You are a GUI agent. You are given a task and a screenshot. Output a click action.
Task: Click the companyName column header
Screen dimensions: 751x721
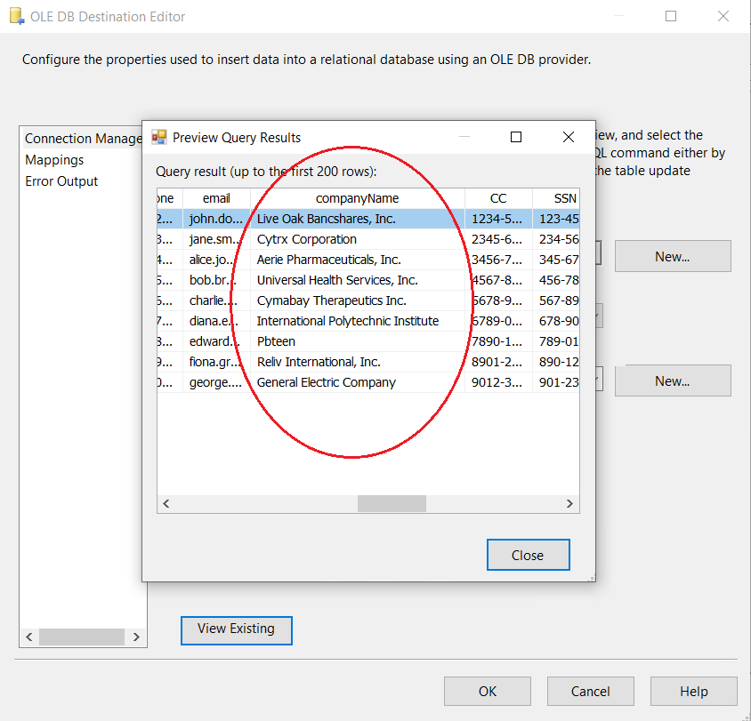(x=357, y=198)
